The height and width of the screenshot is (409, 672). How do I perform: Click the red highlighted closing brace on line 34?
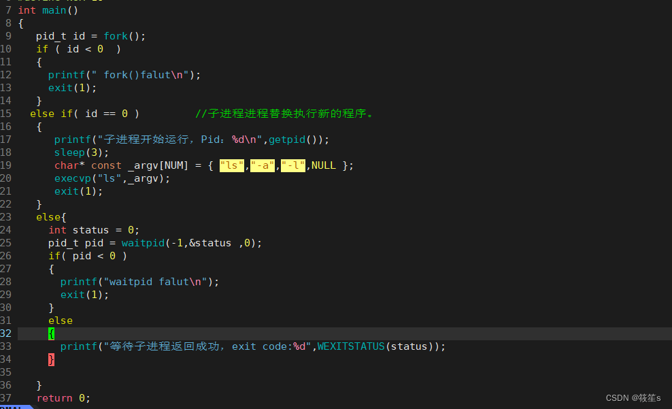pos(52,359)
